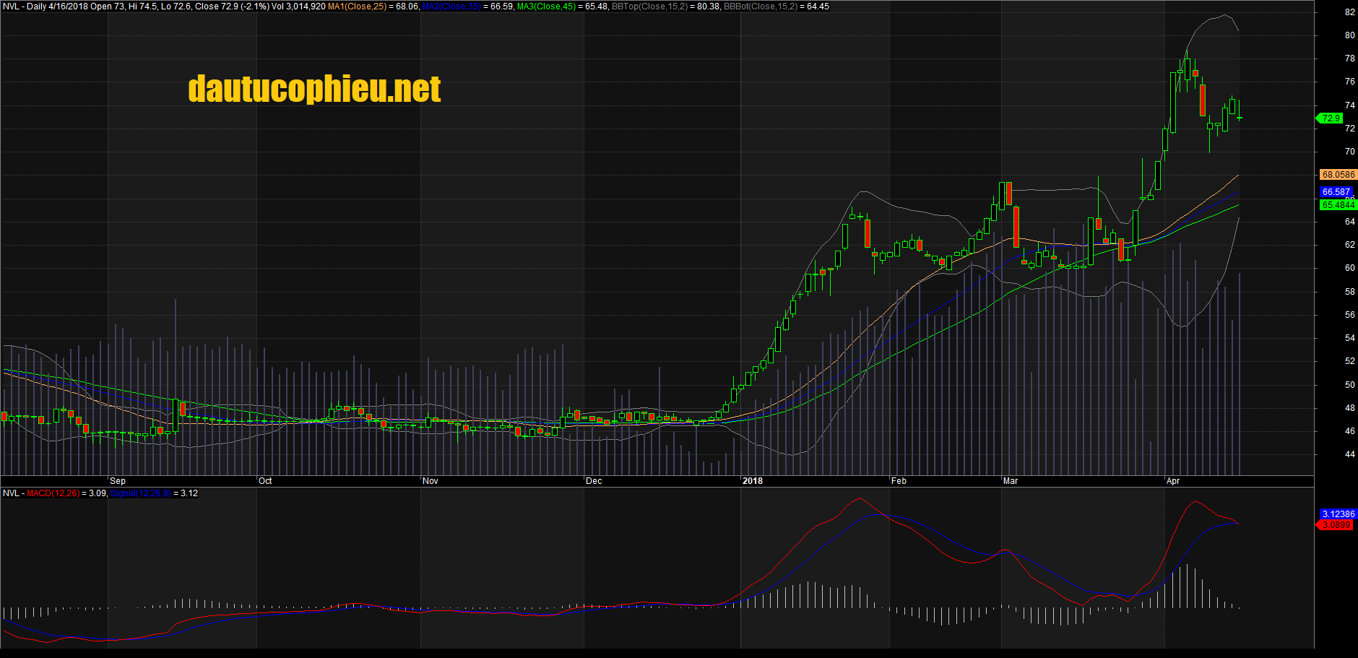Screen dimensions: 1358x658
Task: Click the red 3.0899 MACD value tag
Action: pos(1334,525)
